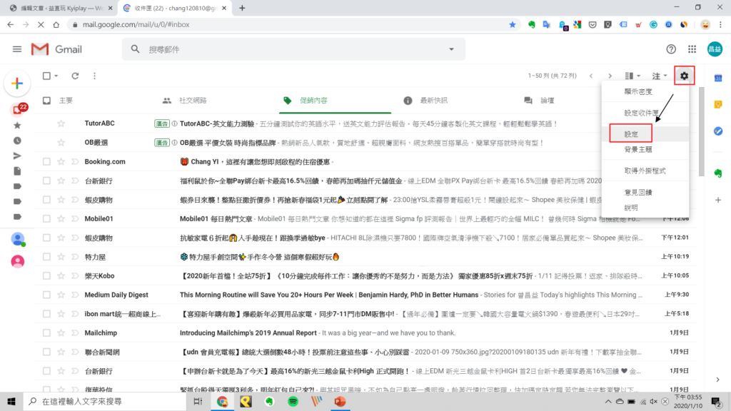Star the TutorABC email
This screenshot has height=411, width=731.
[x=61, y=123]
